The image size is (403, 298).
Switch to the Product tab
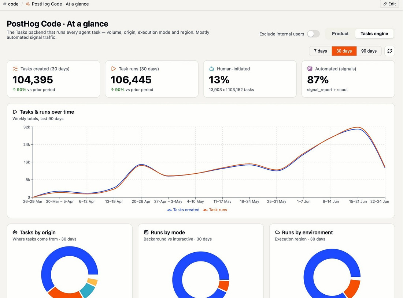(x=340, y=34)
